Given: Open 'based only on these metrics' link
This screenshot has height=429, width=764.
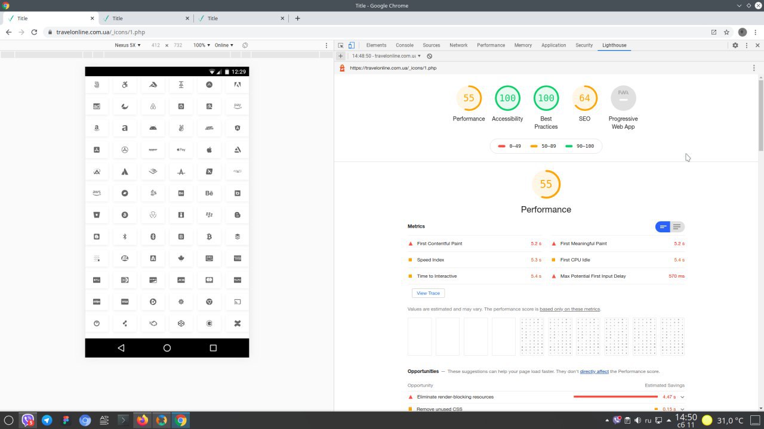Looking at the screenshot, I should (570, 309).
